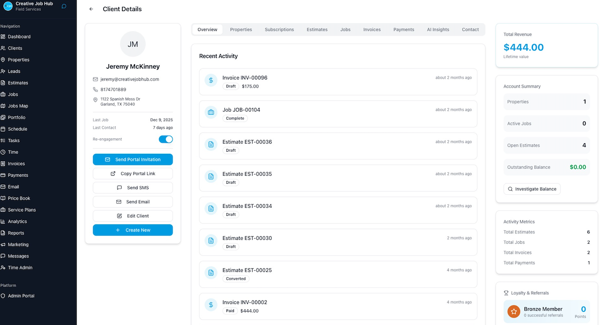Open the AI Insights tab
Viewport: 600px width, 325px height.
pyautogui.click(x=437, y=30)
